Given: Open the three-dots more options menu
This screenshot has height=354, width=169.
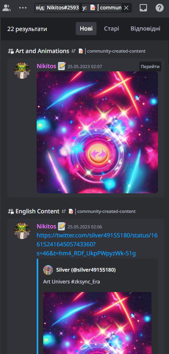Looking at the screenshot, I should point(23,8).
